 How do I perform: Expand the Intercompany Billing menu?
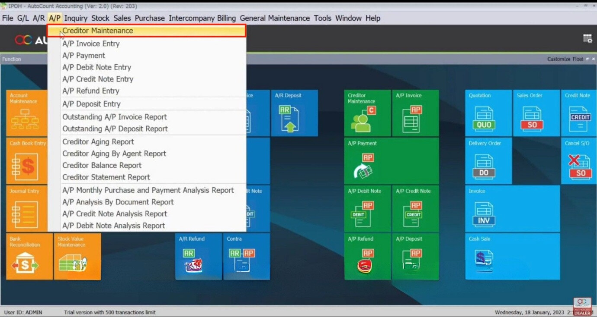[202, 18]
